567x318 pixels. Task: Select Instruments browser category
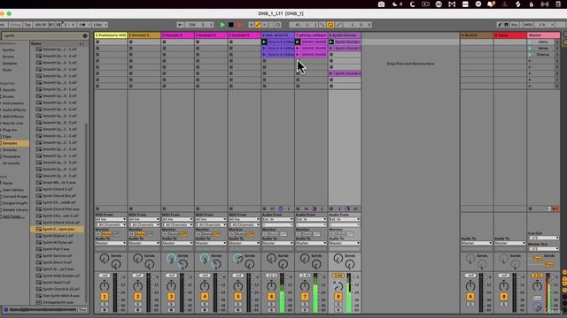[x=13, y=103]
